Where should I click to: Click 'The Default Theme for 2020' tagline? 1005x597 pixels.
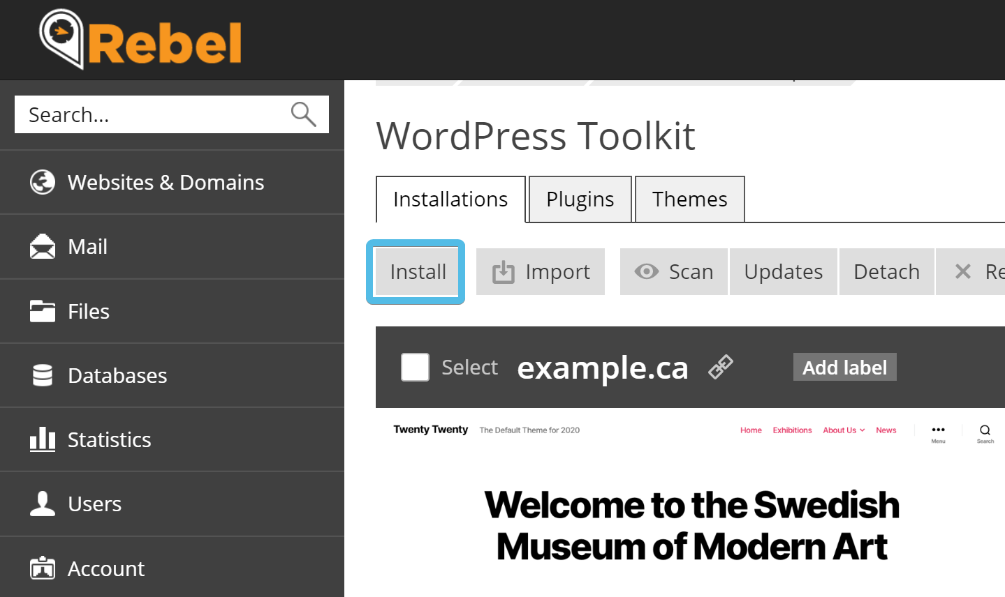529,430
